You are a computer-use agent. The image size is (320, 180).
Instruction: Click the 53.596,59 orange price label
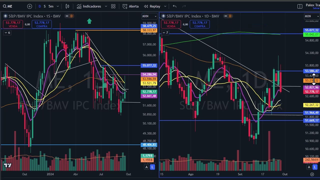point(149,79)
